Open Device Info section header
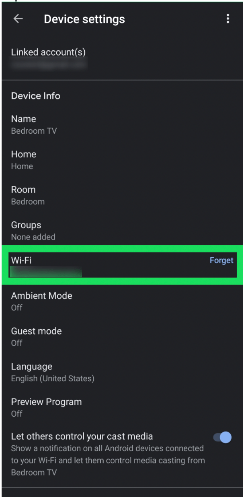 click(x=35, y=96)
